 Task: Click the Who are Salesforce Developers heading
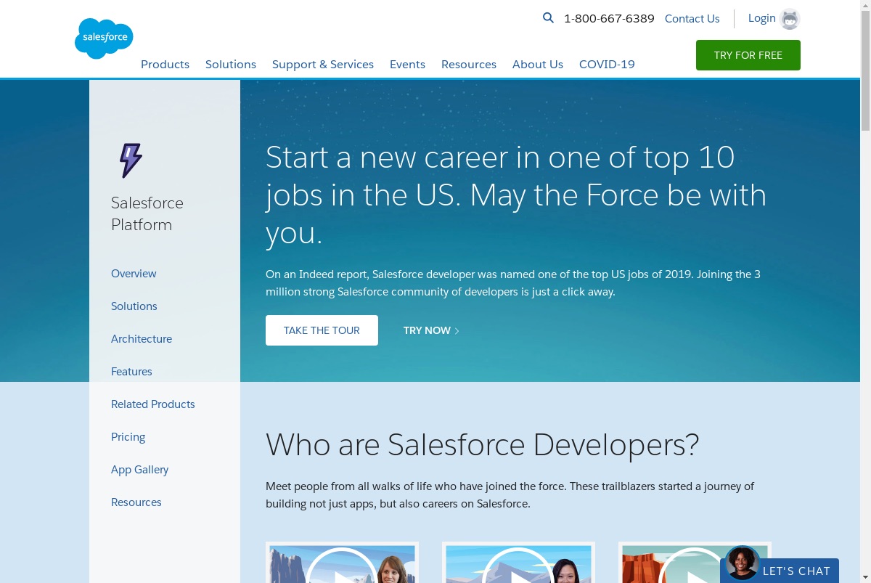coord(482,444)
